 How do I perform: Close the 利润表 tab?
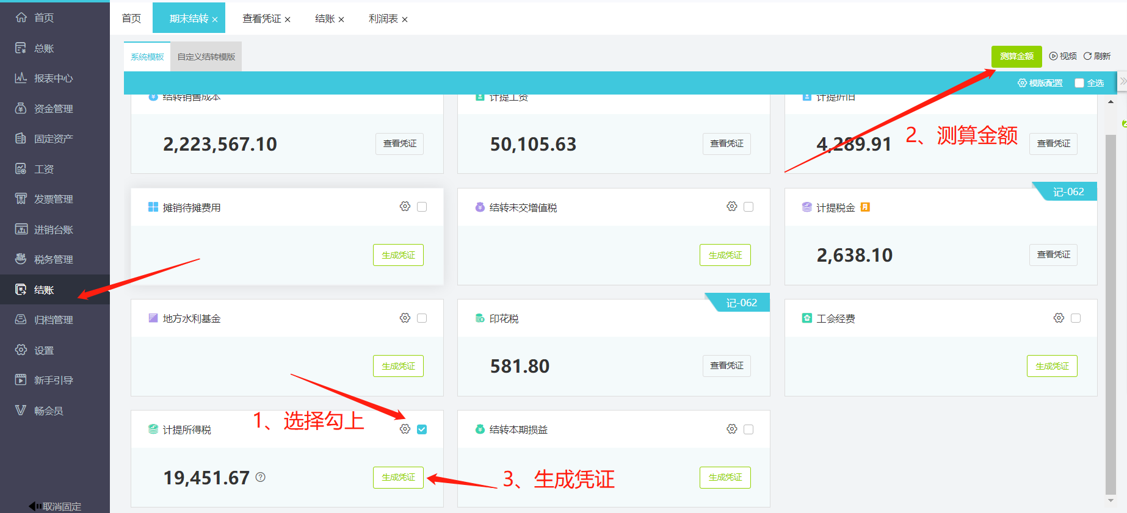pos(405,20)
